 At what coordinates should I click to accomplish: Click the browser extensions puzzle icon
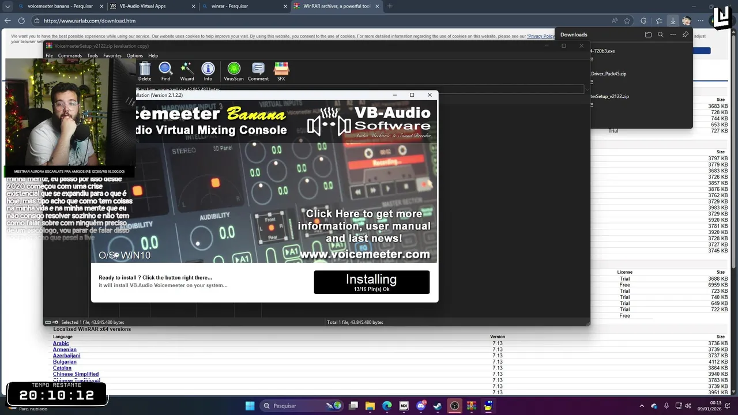[x=643, y=21]
